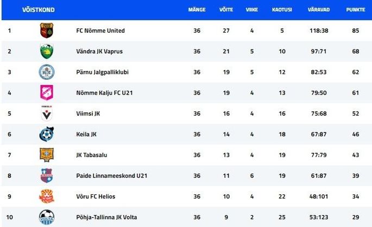Click the MÄNGE column header

pyautogui.click(x=197, y=10)
